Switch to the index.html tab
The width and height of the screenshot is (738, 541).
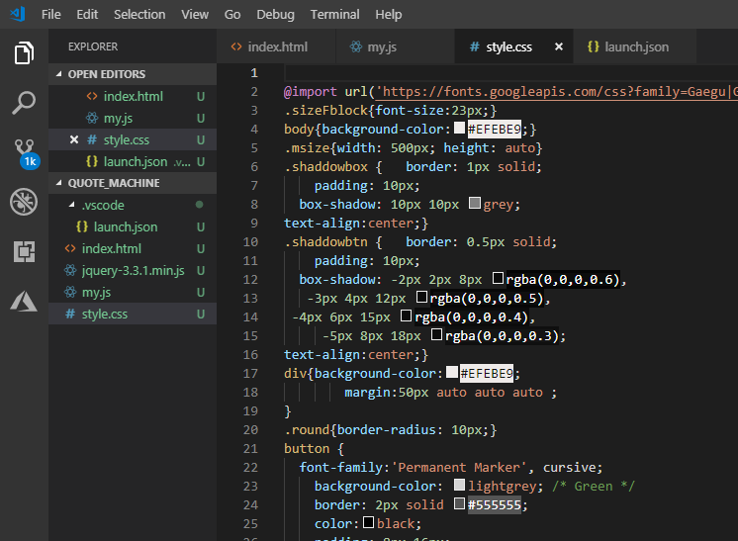(x=277, y=46)
